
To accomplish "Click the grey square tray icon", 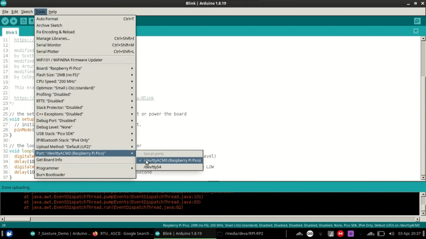I will pyautogui.click(x=331, y=234).
